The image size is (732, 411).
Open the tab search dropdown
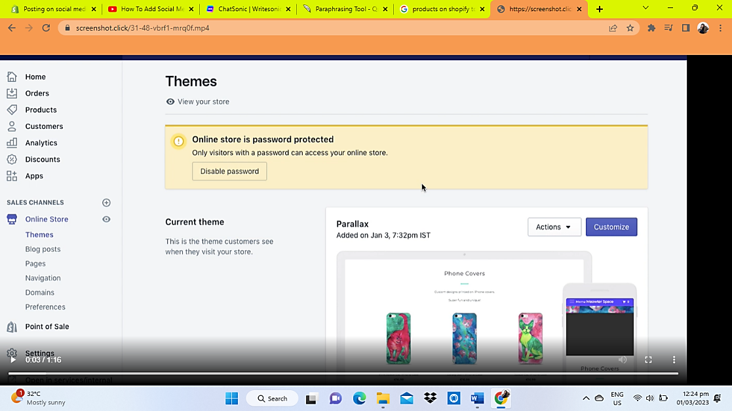click(645, 8)
